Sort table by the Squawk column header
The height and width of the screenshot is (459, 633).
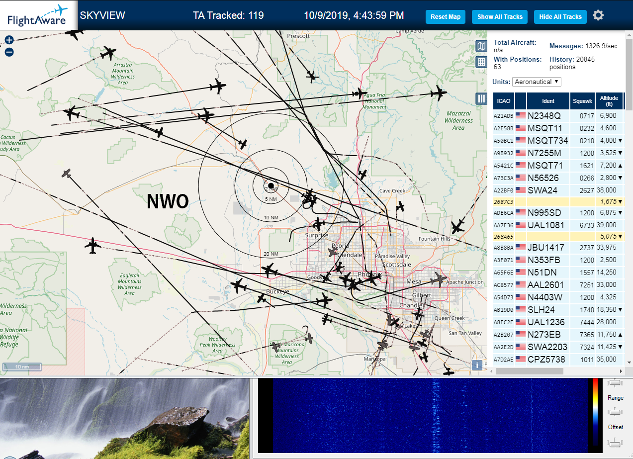[583, 101]
